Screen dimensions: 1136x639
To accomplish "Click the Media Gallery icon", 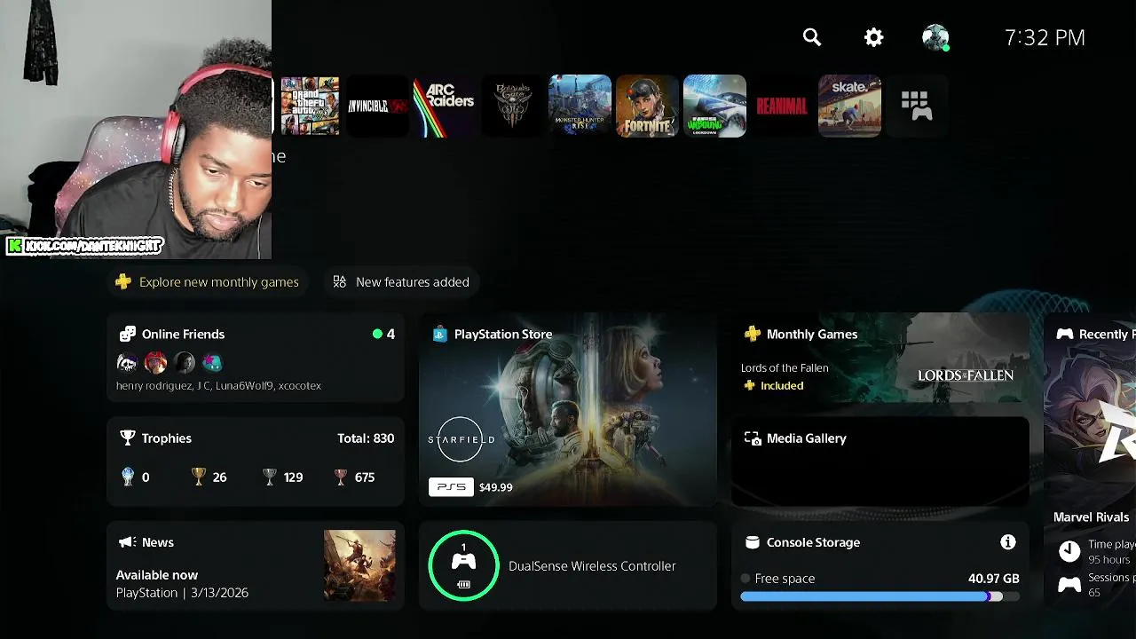I will tap(753, 438).
